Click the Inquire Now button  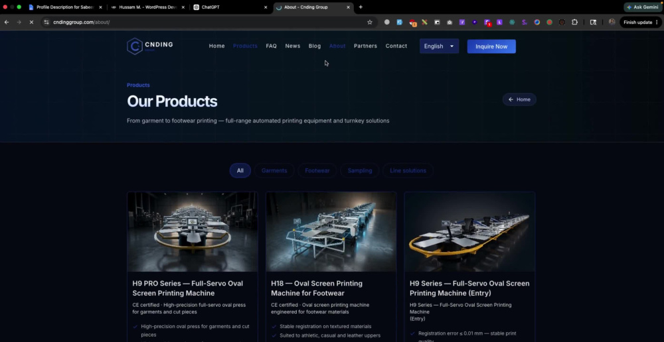point(491,46)
